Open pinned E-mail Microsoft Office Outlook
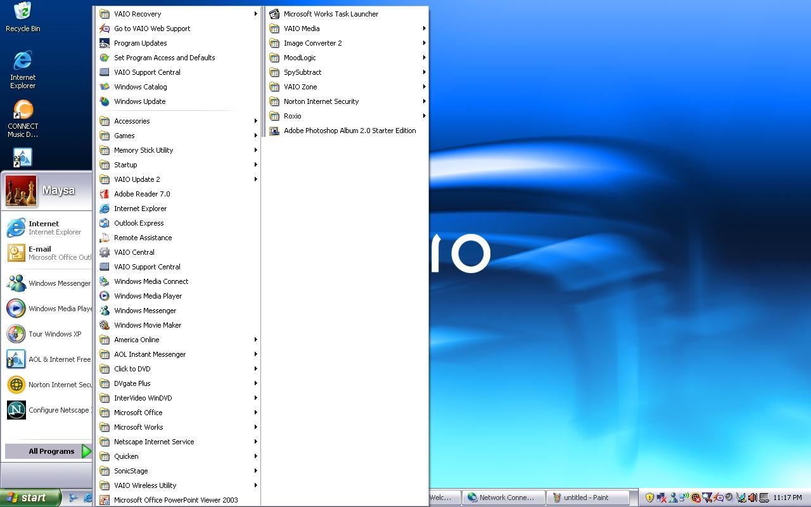The height and width of the screenshot is (507, 811). pyautogui.click(x=48, y=253)
